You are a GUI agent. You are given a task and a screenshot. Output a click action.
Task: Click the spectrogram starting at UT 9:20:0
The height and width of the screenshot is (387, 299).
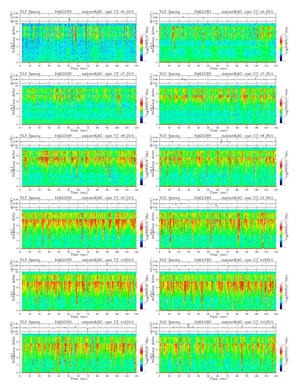78,229
